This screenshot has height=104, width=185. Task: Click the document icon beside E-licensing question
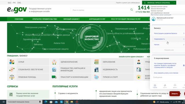[184, 65]
